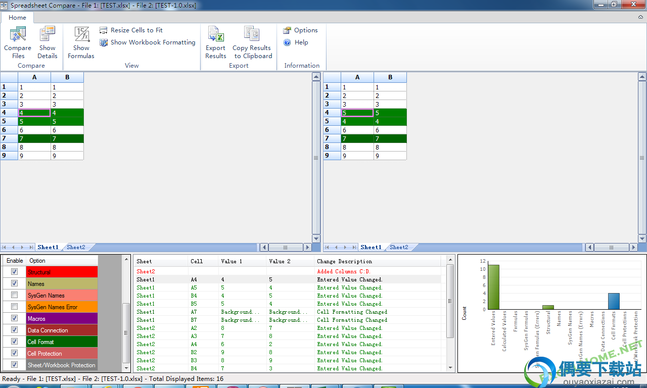This screenshot has width=647, height=388.
Task: Sort results by Change Description header
Action: click(378, 261)
